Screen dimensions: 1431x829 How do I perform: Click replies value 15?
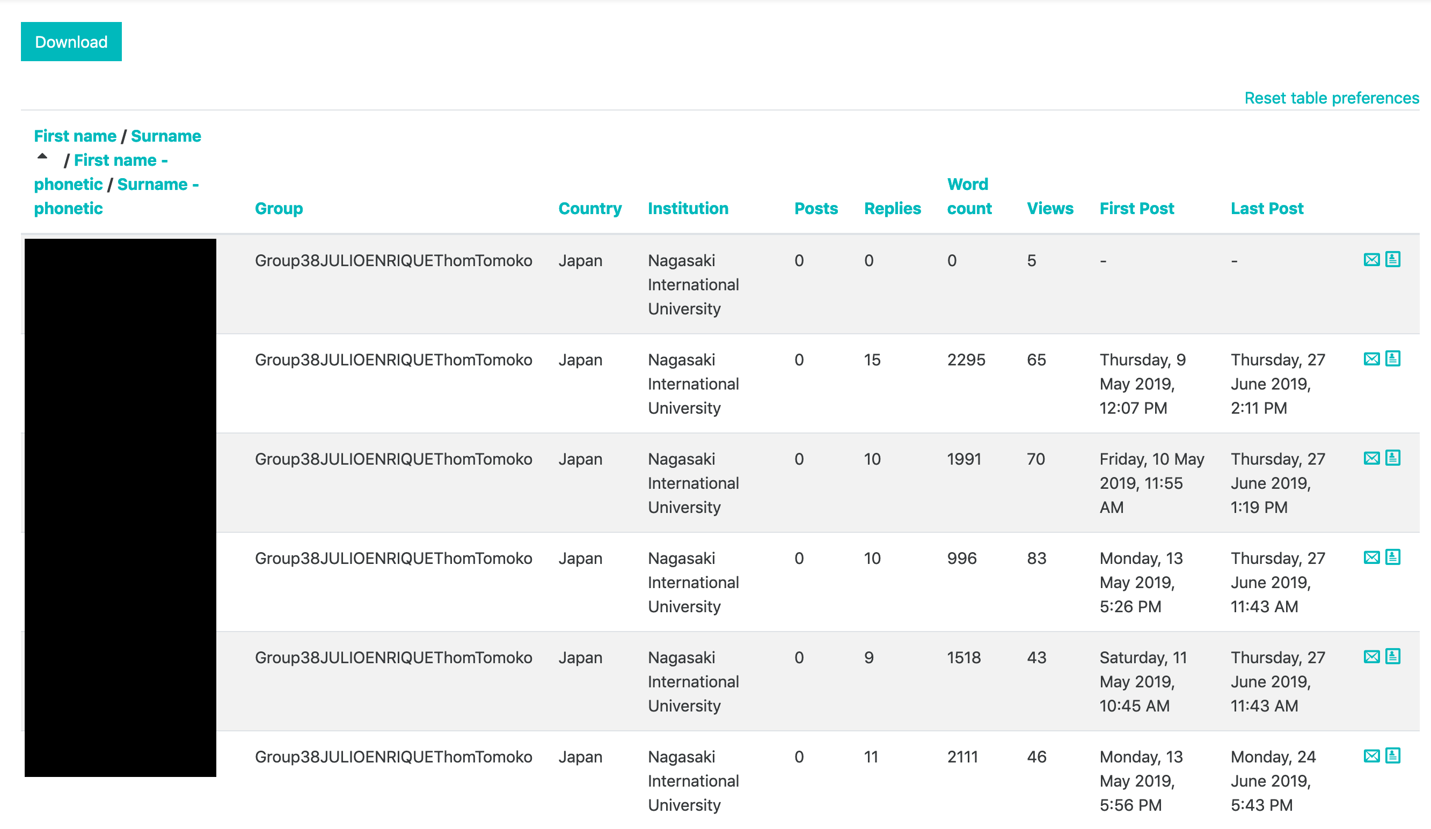pos(872,360)
